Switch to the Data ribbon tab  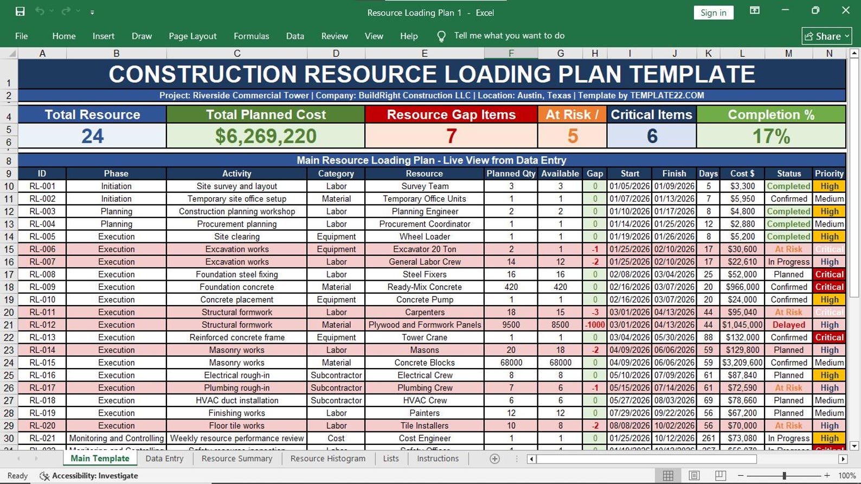(295, 36)
